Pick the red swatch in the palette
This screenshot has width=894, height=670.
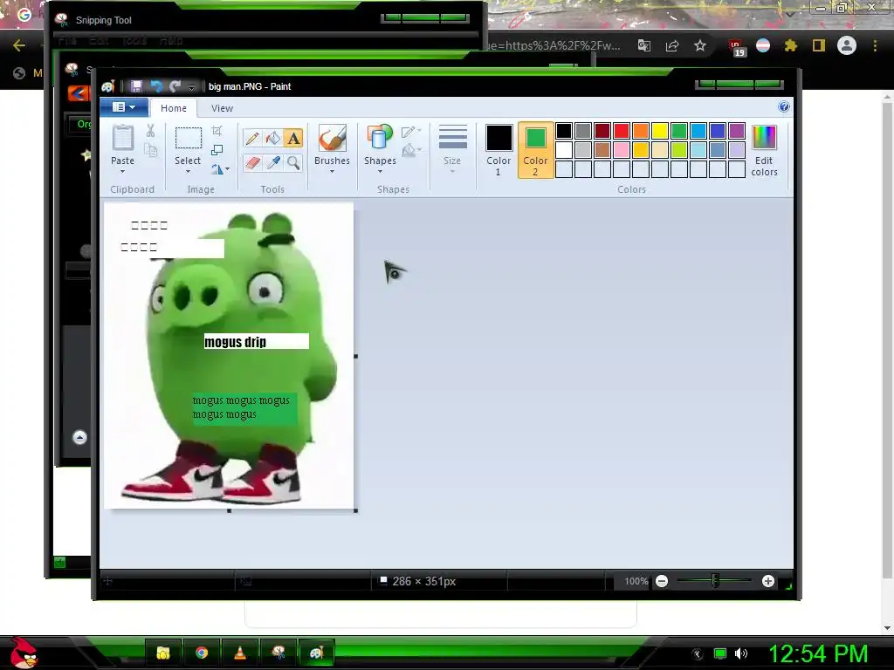[x=622, y=131]
